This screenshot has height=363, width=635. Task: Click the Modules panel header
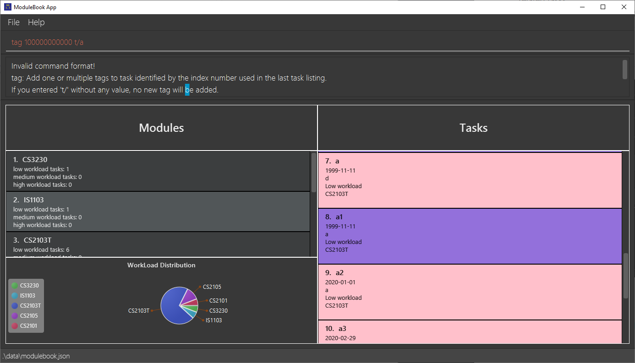(x=161, y=128)
